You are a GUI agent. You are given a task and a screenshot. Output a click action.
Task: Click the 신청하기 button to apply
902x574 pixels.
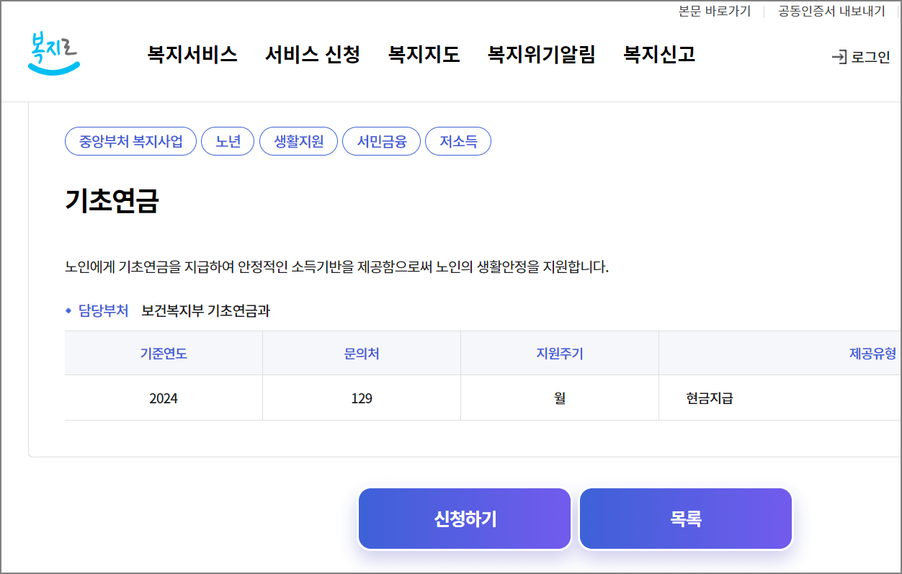pyautogui.click(x=464, y=518)
